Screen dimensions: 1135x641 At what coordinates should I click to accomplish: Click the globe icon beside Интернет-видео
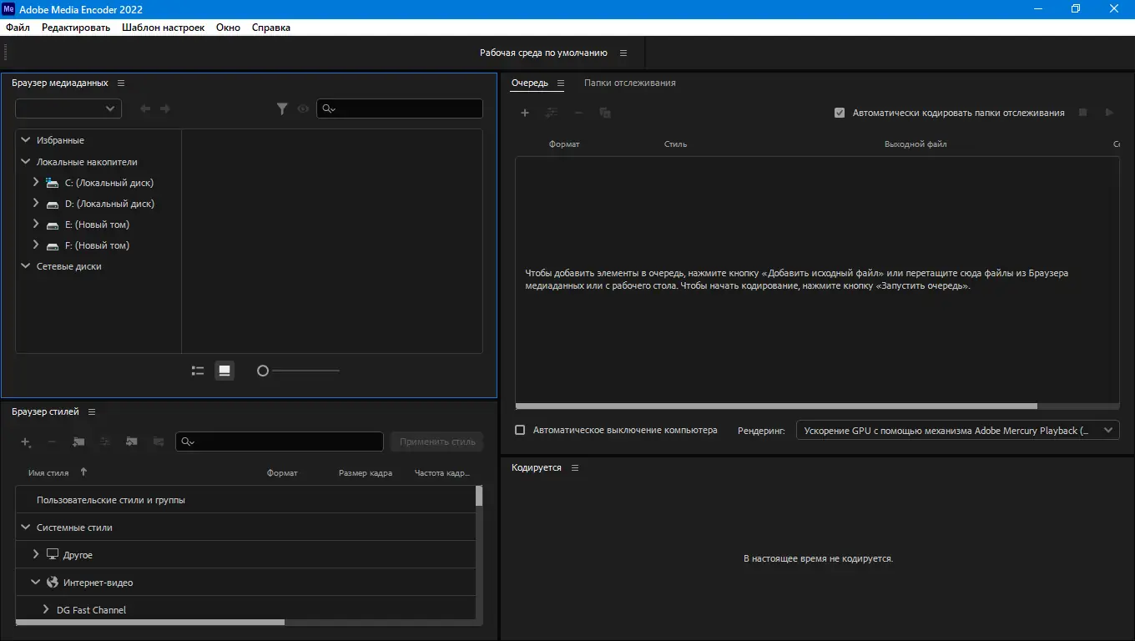(x=53, y=582)
